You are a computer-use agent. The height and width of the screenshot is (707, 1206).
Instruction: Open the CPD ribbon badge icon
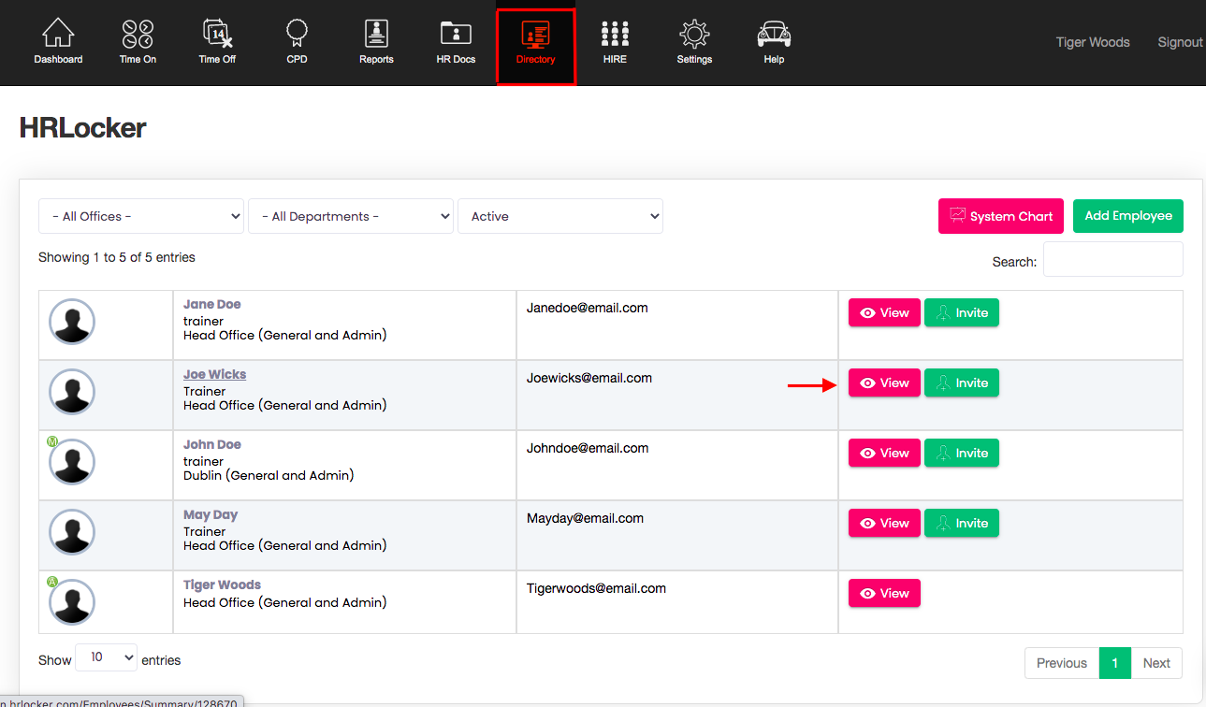(x=297, y=36)
